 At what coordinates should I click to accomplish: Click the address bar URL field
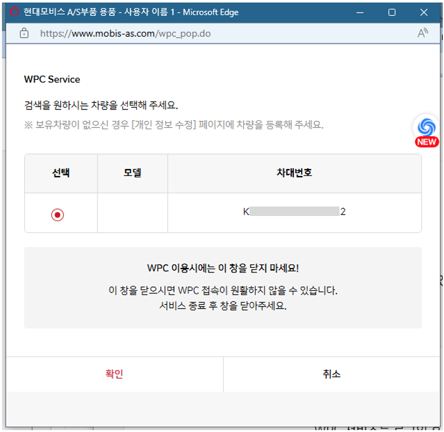click(x=125, y=34)
